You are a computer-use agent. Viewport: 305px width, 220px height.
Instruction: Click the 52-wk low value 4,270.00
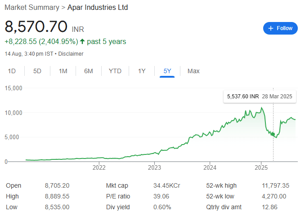274,196
